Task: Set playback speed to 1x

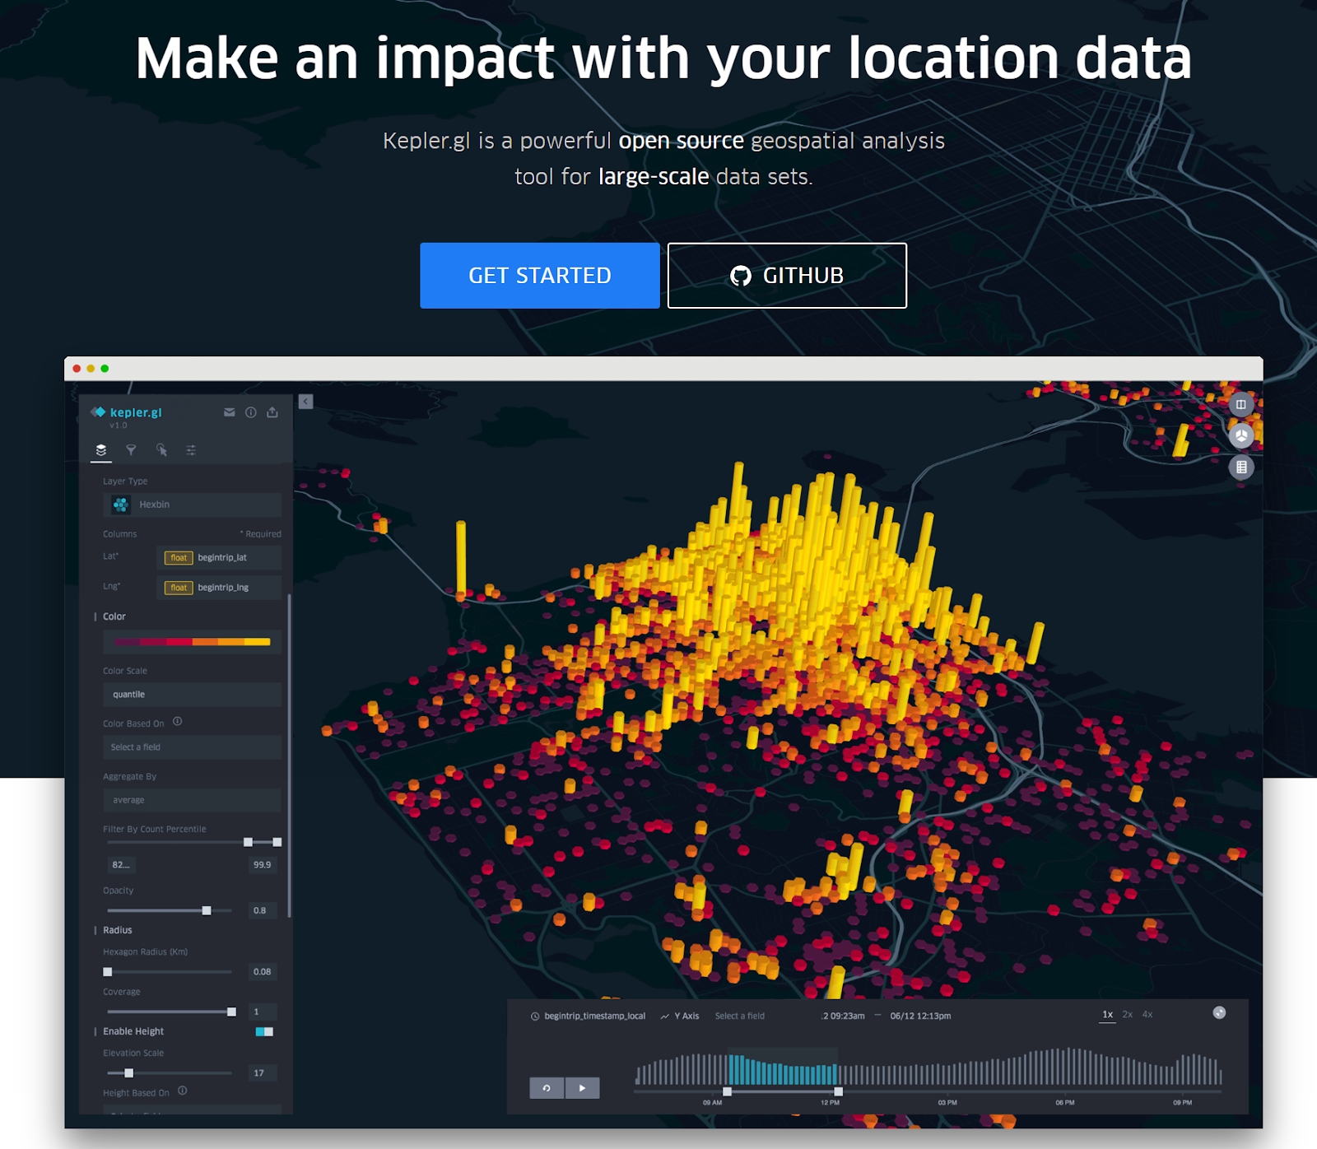Action: click(1108, 1015)
